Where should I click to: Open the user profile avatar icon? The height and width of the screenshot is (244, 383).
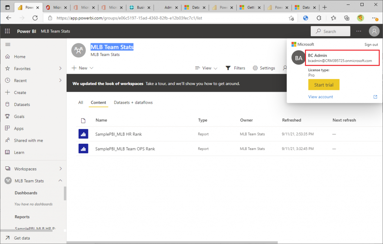pos(374,31)
